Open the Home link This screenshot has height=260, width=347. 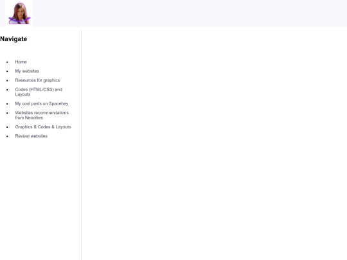pos(21,62)
